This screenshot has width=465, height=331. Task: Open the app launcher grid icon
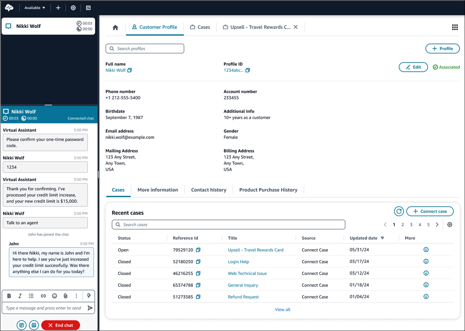click(455, 27)
